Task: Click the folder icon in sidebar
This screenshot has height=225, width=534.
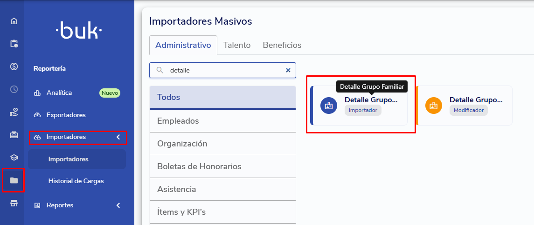Action: [14, 180]
